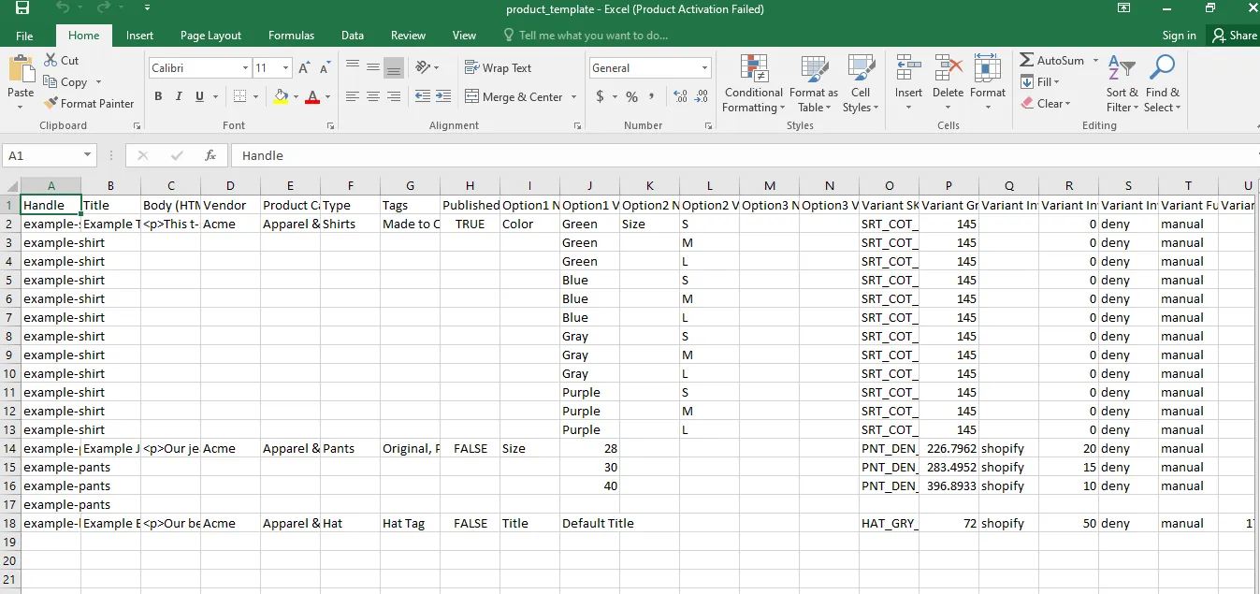Increase font size with larger A icon
Viewport: 1260px width, 594px height.
[x=304, y=68]
